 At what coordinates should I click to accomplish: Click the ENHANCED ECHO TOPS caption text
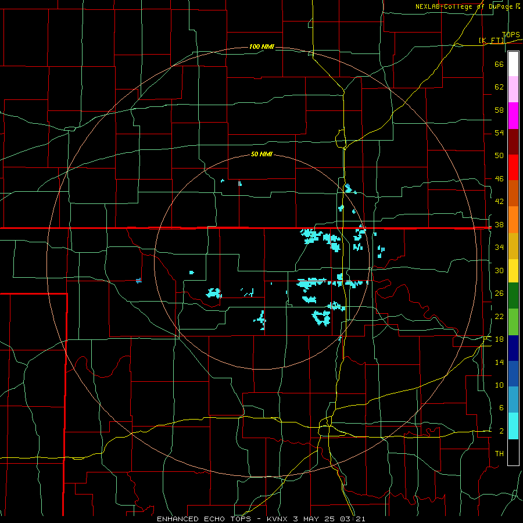tap(204, 519)
